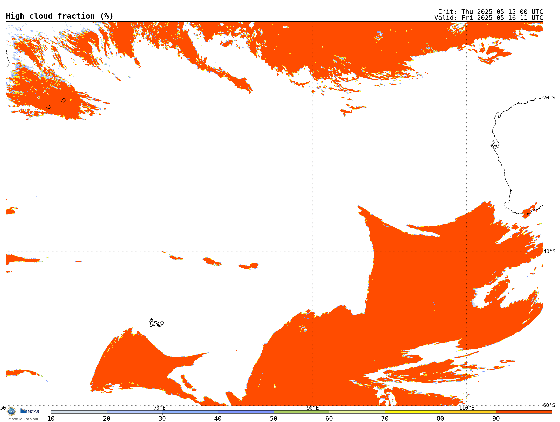Click the "Init: Thu 2025-05-15 00 UTC" line
Screen dimensions: 560x422
pyautogui.click(x=491, y=12)
